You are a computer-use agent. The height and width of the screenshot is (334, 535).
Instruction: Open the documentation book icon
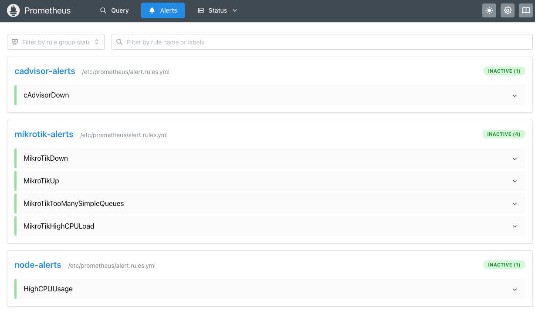[526, 10]
